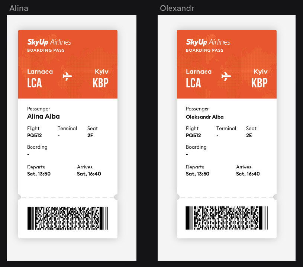Select flight number PQ512 on Alina's pass
The height and width of the screenshot is (267, 303).
click(x=35, y=135)
